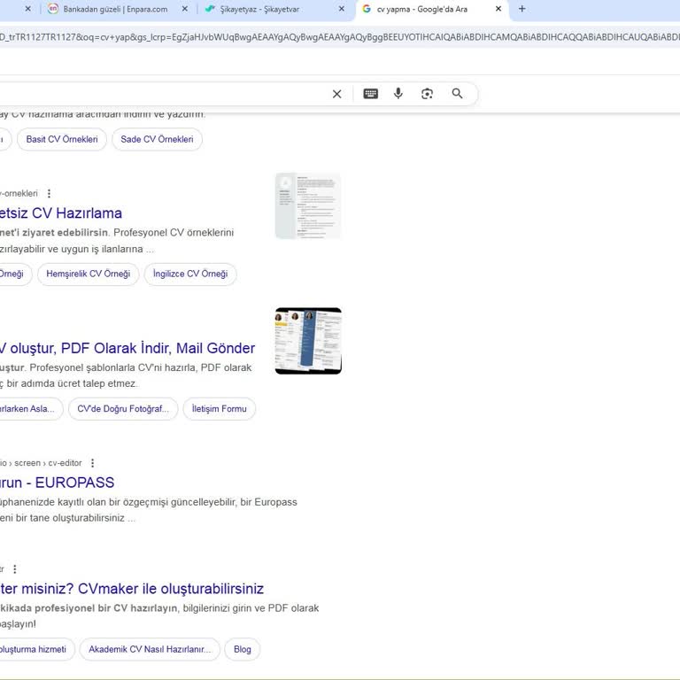
Task: Open the Akademik CV Nasıl Hazırlanır chip
Action: 150,649
